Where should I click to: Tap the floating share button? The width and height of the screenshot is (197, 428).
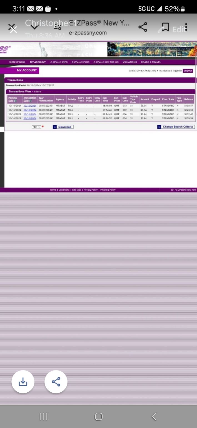pos(56,381)
